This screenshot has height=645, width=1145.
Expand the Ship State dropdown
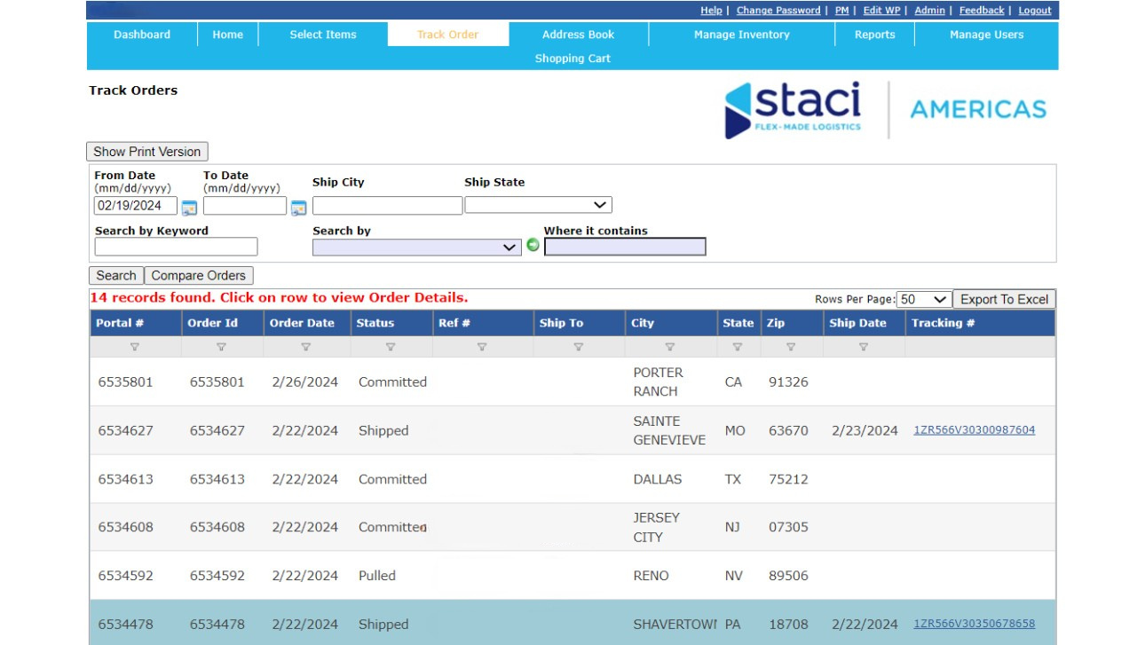[538, 205]
